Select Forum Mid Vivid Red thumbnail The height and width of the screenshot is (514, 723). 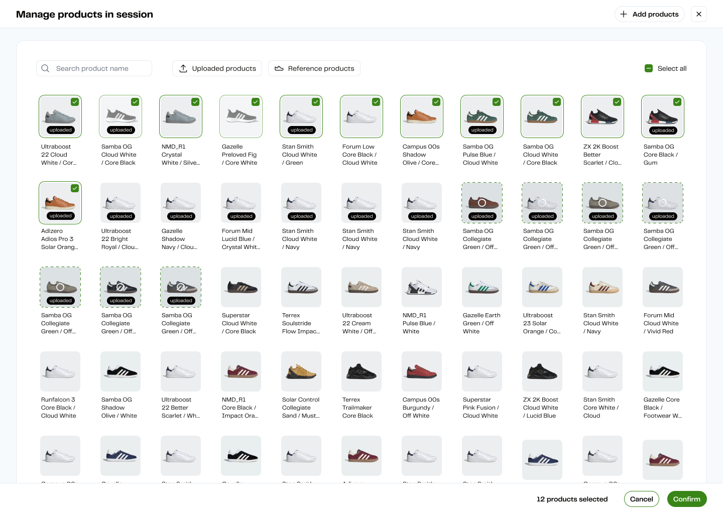[663, 287]
